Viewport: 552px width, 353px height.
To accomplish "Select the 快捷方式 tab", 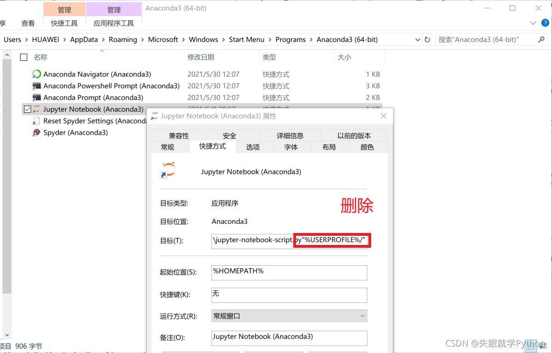I will [x=213, y=146].
